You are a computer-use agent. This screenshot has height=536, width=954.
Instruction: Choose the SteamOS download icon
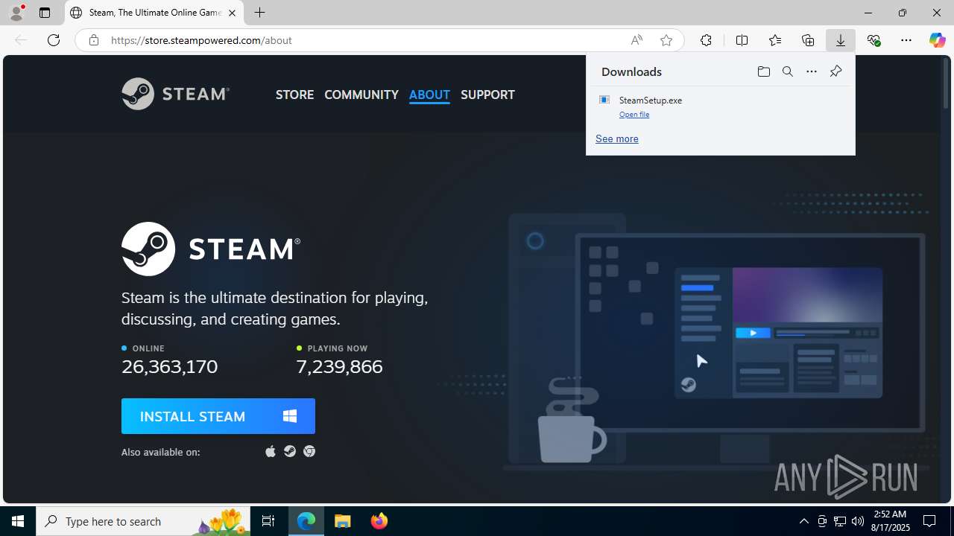point(290,451)
